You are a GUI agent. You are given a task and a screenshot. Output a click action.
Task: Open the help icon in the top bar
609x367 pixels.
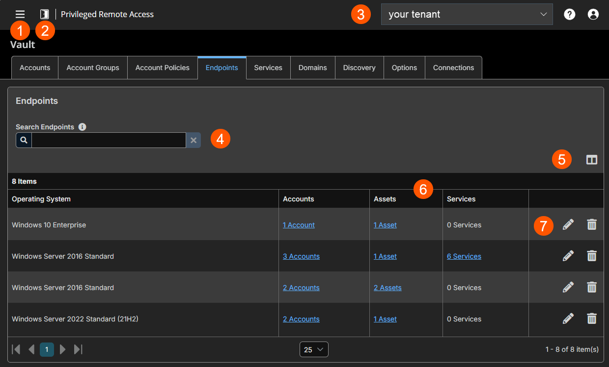pos(569,14)
